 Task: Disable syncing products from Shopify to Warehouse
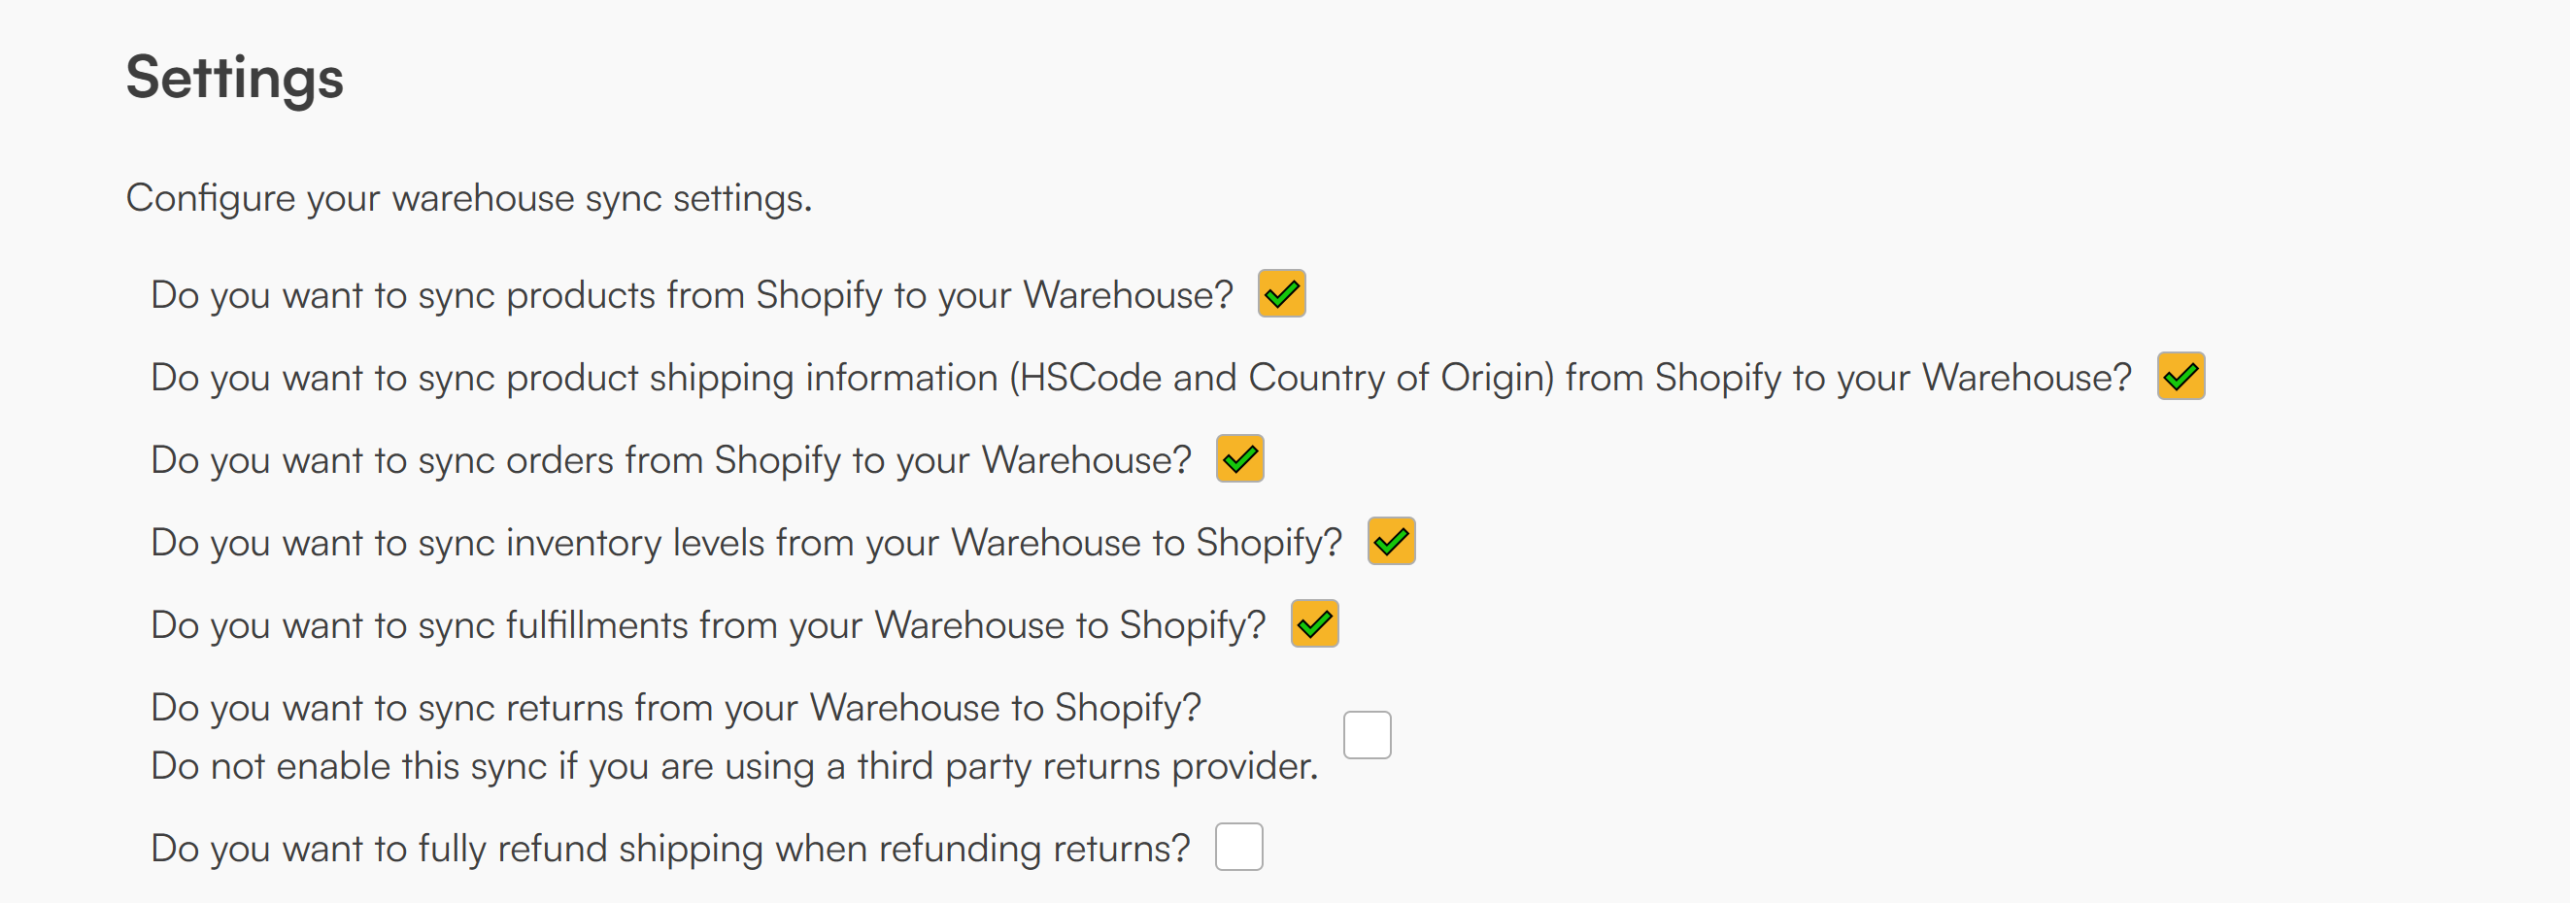pos(1282,293)
